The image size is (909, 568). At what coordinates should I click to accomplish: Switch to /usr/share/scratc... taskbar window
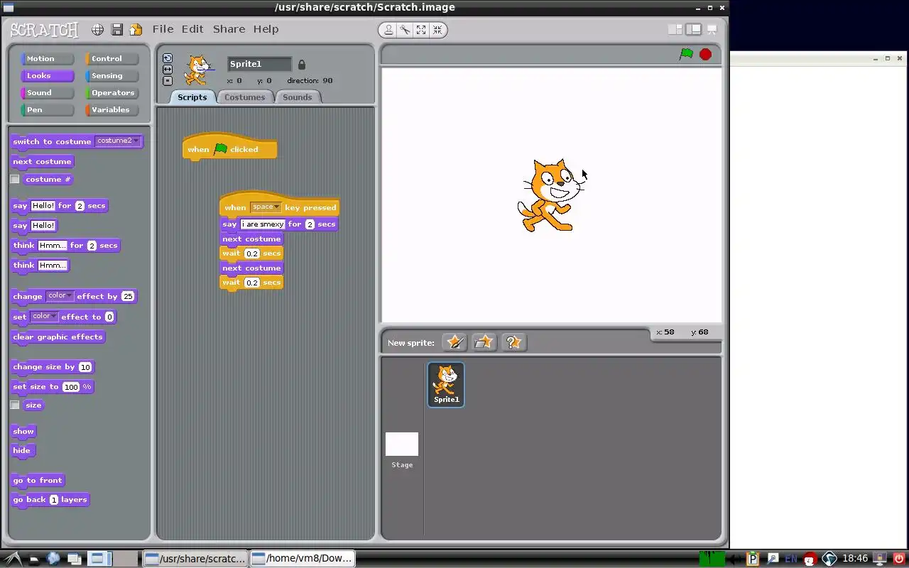pos(195,558)
